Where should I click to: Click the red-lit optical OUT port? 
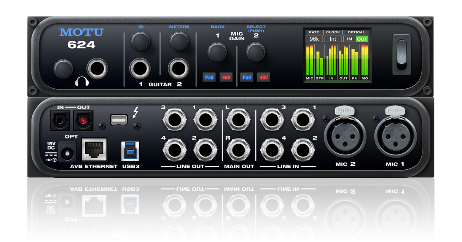83,121
